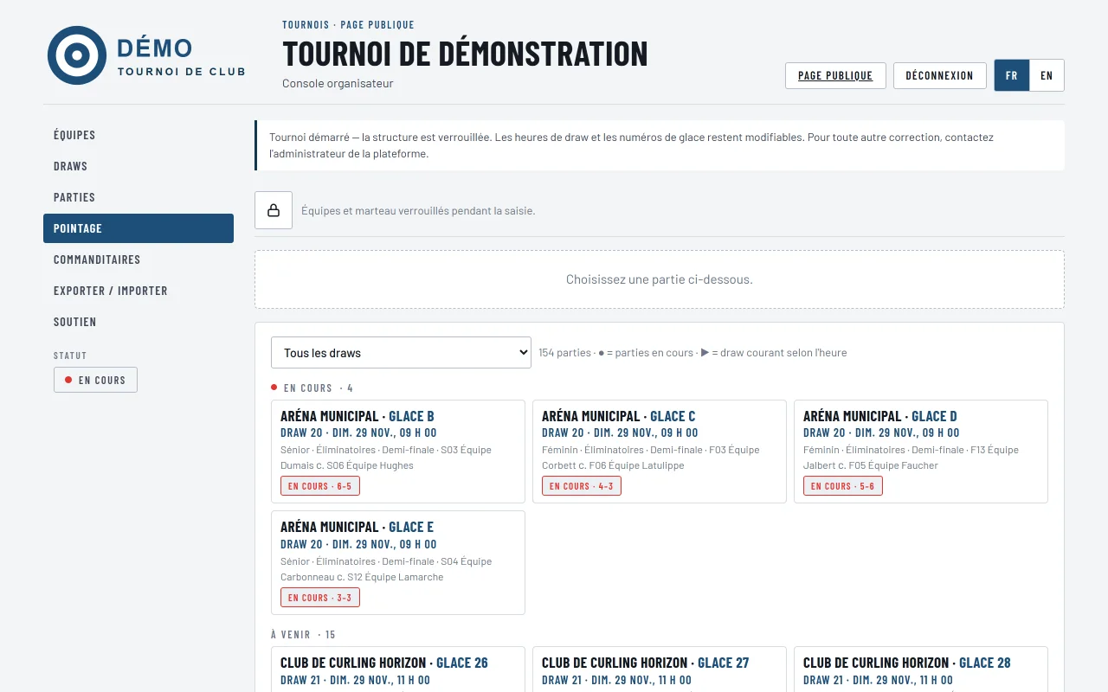Screen dimensions: 1108x692
Task: Open the Équipes menu item
Action: click(x=138, y=135)
